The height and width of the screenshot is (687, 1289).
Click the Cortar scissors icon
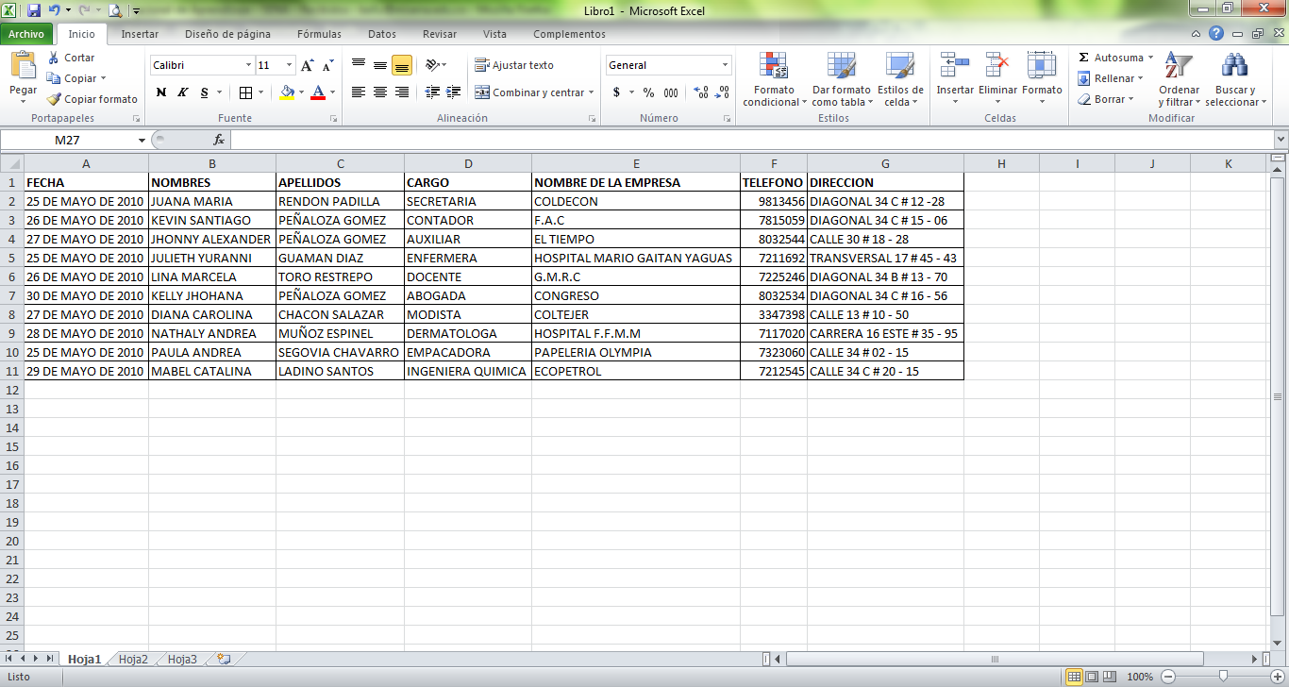click(54, 58)
